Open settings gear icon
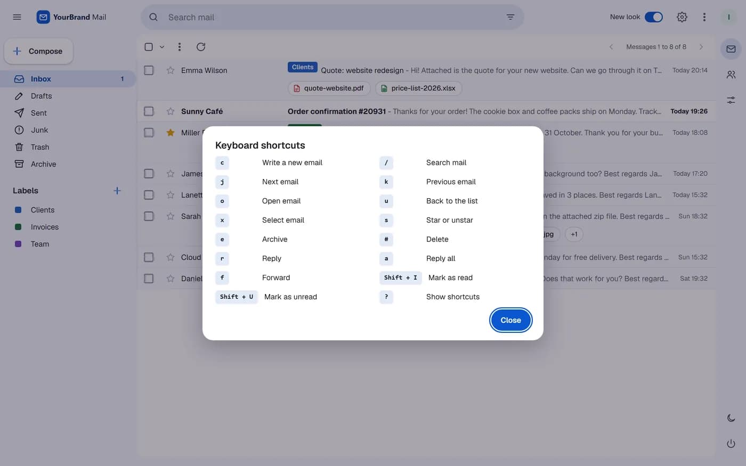Image resolution: width=746 pixels, height=466 pixels. pos(682,17)
